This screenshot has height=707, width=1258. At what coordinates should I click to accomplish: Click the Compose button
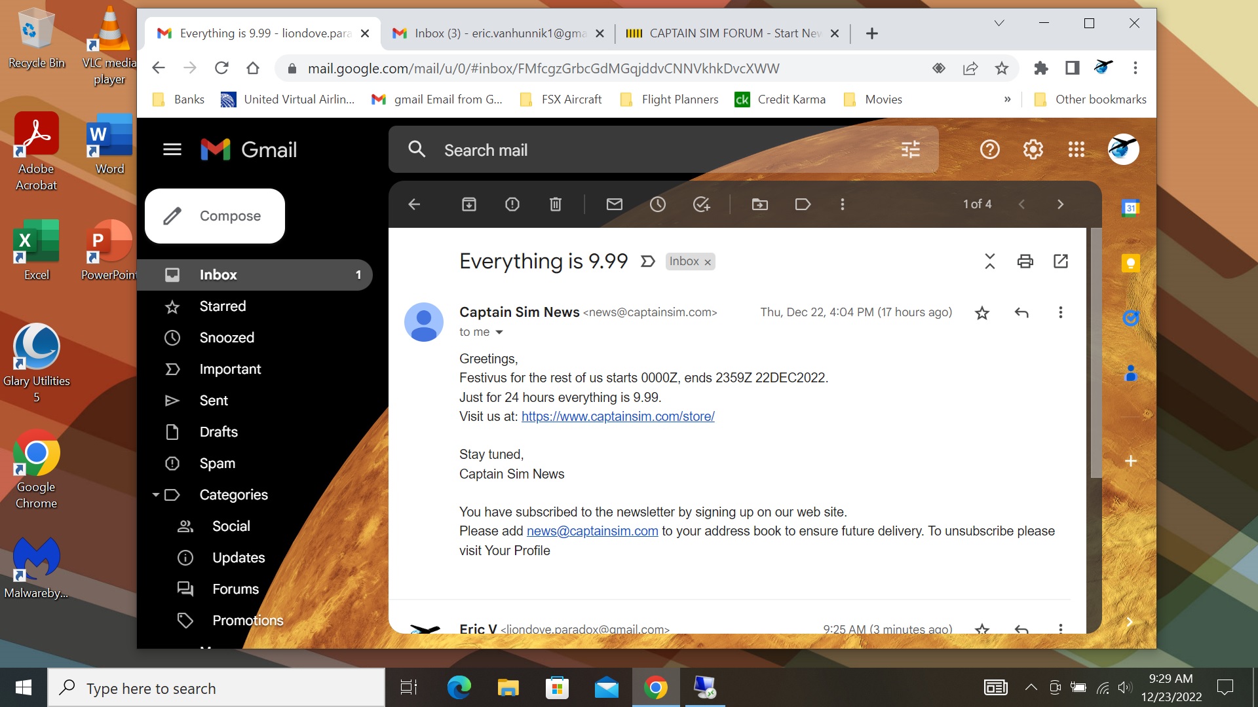[215, 216]
